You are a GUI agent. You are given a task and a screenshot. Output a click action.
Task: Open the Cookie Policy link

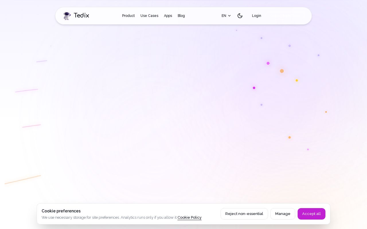click(x=190, y=218)
